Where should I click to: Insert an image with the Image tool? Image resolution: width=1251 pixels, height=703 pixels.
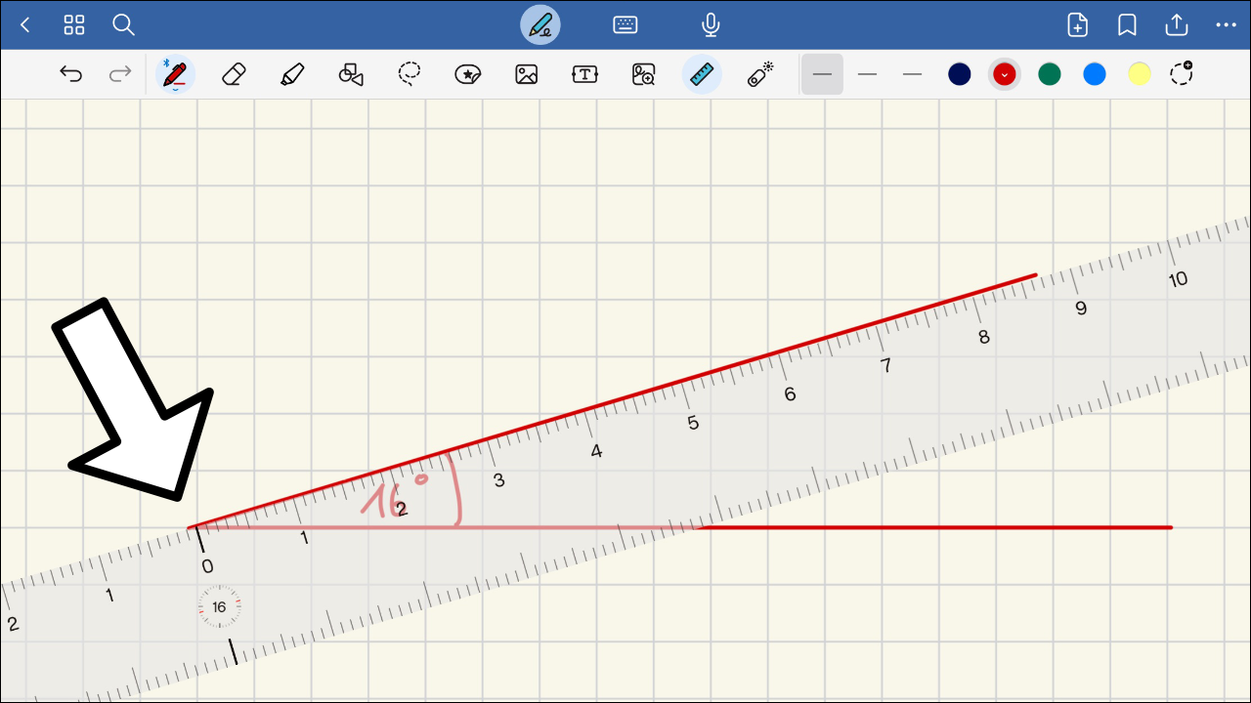coord(527,74)
